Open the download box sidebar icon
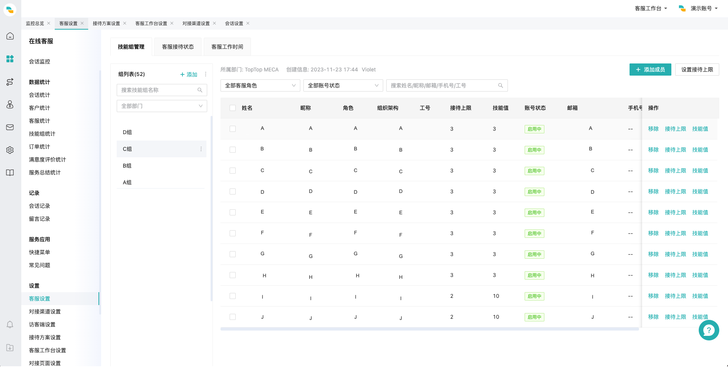728x367 pixels. coord(10,348)
